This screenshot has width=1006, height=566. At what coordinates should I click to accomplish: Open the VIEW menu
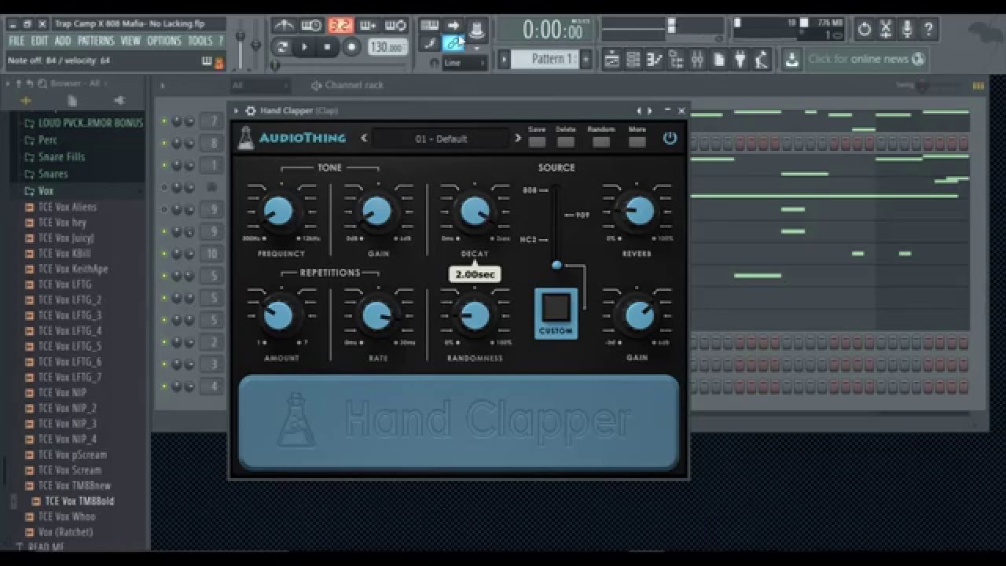(130, 41)
